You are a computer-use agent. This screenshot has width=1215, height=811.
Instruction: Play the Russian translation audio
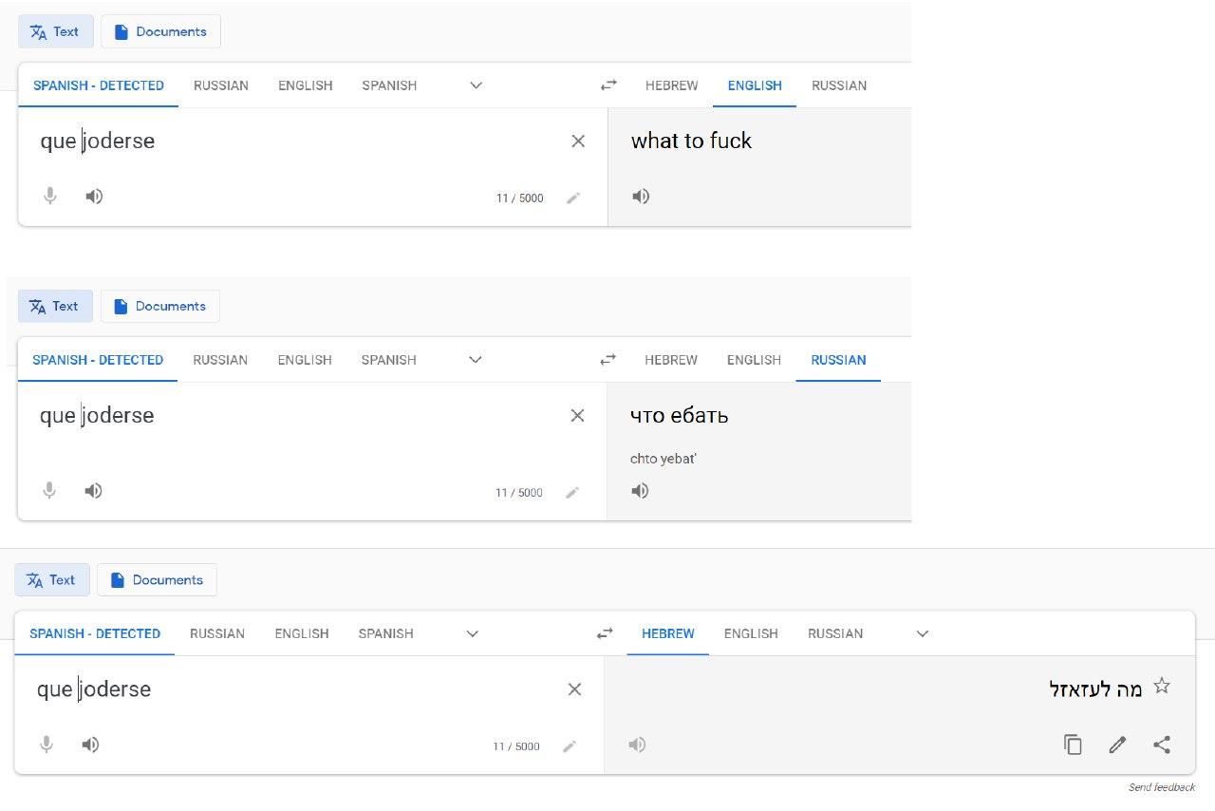point(641,490)
